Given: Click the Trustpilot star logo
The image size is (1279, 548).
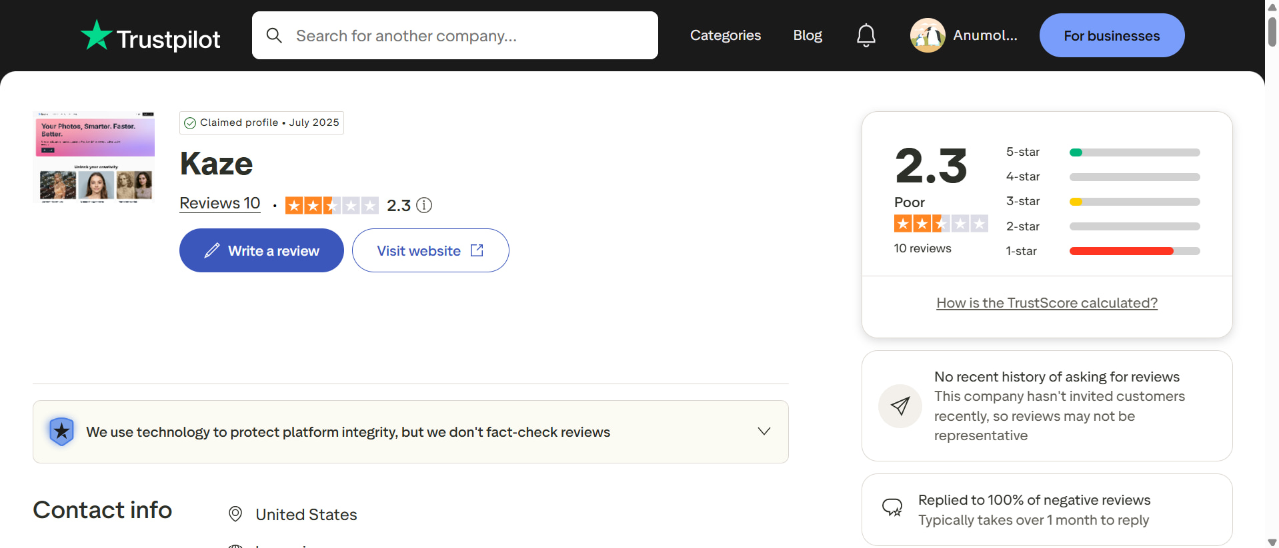Looking at the screenshot, I should point(96,35).
